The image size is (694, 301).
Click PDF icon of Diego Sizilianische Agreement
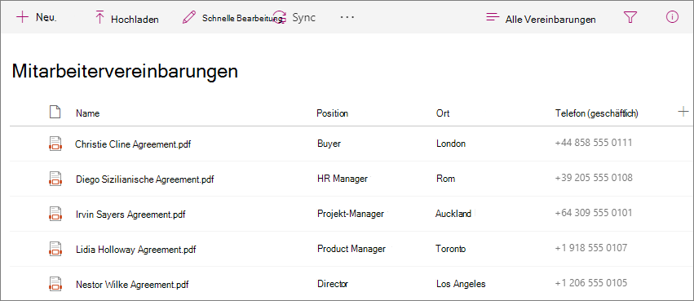click(55, 179)
